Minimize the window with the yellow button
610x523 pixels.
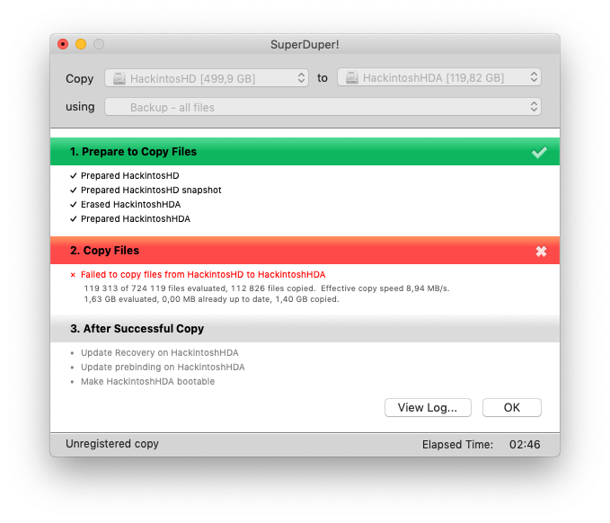81,44
